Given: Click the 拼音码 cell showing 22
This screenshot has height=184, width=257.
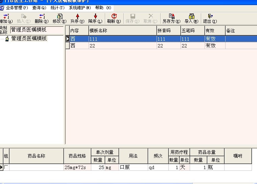Looking at the screenshot, I should [x=169, y=46].
